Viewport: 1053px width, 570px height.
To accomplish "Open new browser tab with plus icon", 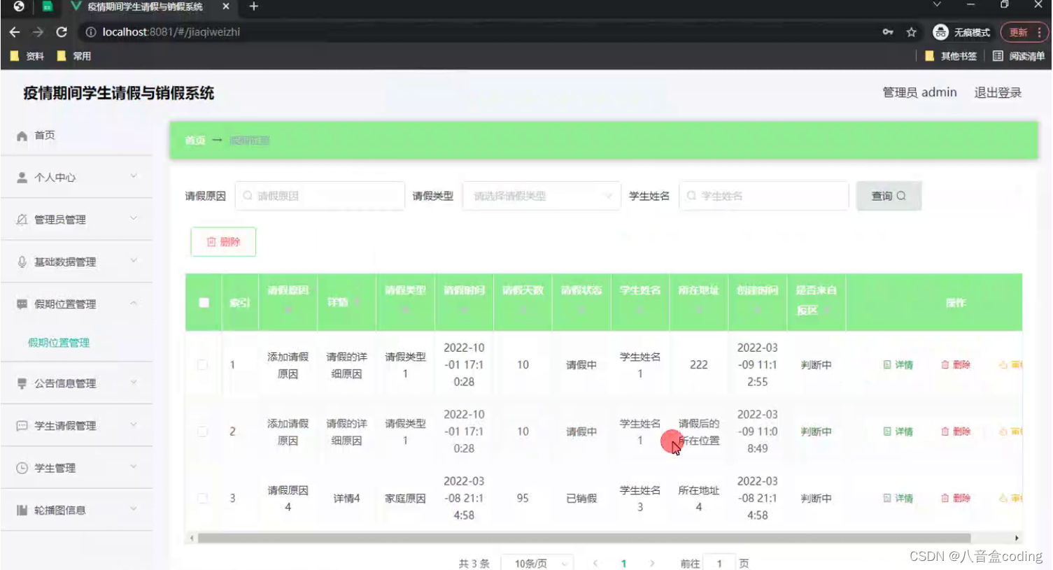I will click(254, 6).
